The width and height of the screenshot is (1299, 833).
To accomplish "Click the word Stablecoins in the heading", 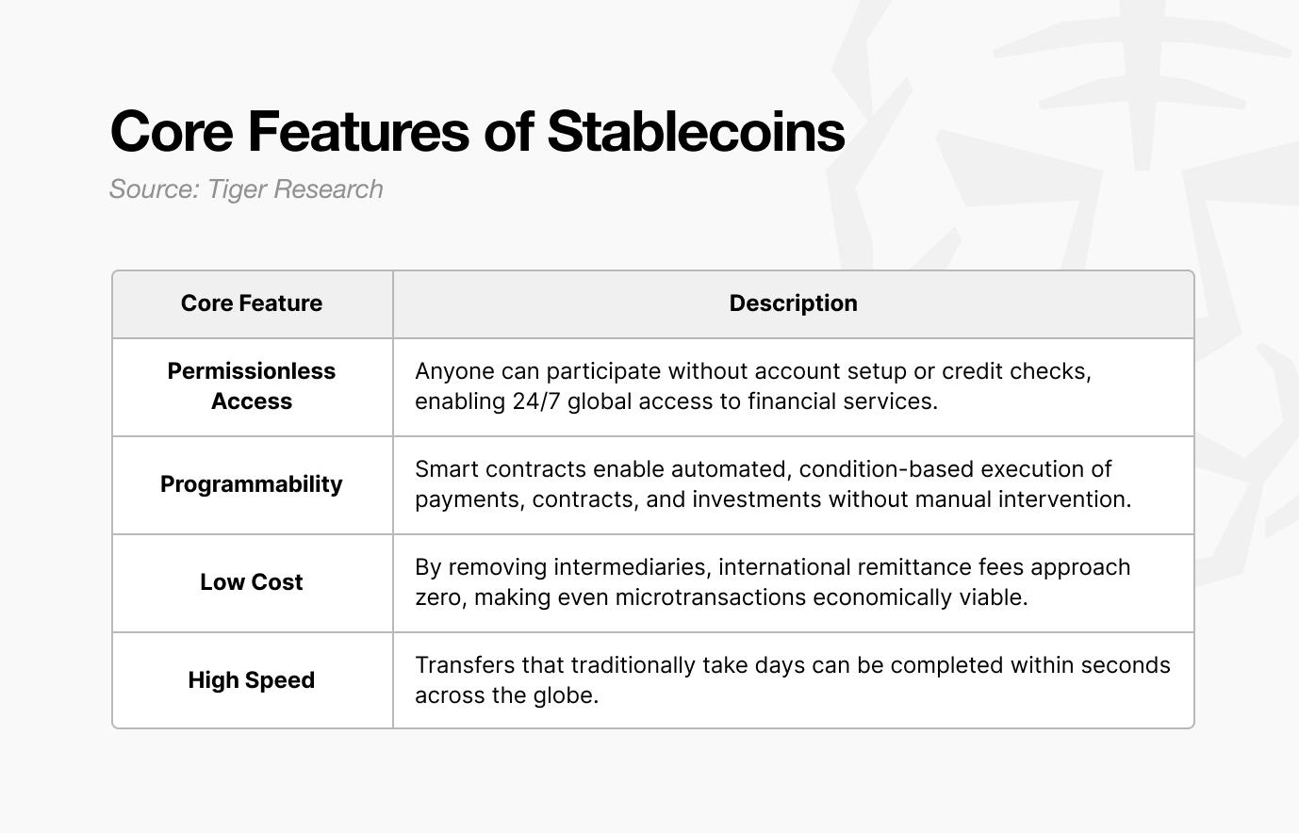I will 696,131.
